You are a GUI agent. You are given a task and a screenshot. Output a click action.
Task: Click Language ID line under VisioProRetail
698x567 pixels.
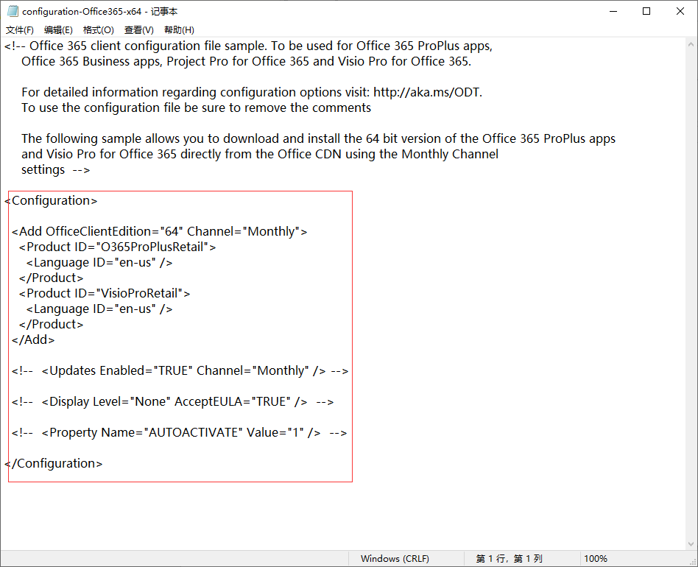tap(99, 309)
